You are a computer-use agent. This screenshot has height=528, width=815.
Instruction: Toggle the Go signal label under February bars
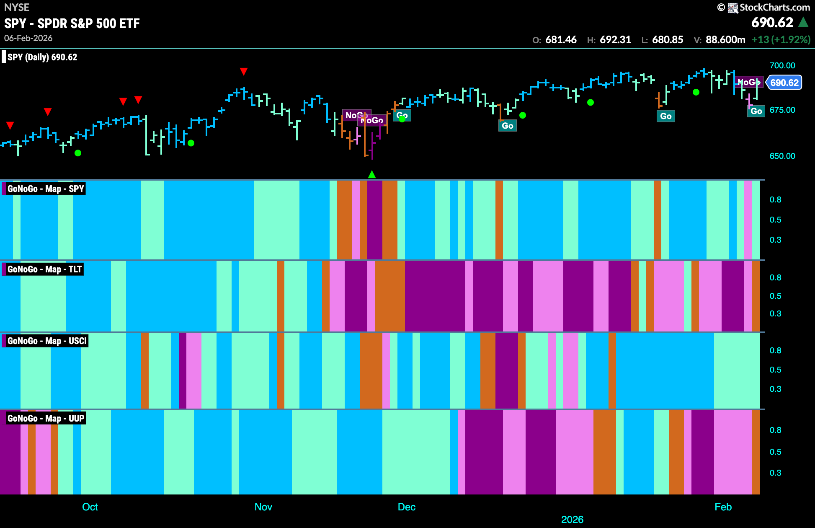(x=756, y=111)
